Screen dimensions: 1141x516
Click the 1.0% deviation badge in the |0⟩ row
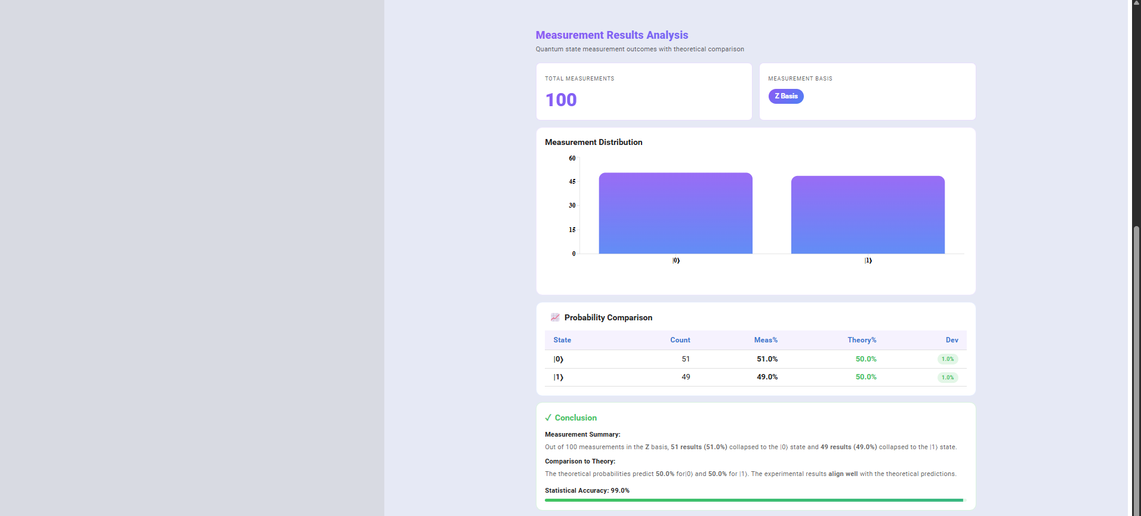tap(947, 359)
